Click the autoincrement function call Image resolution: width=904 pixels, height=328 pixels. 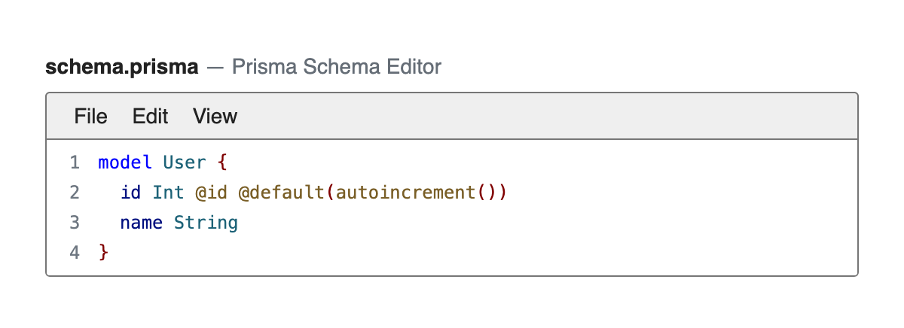(405, 193)
